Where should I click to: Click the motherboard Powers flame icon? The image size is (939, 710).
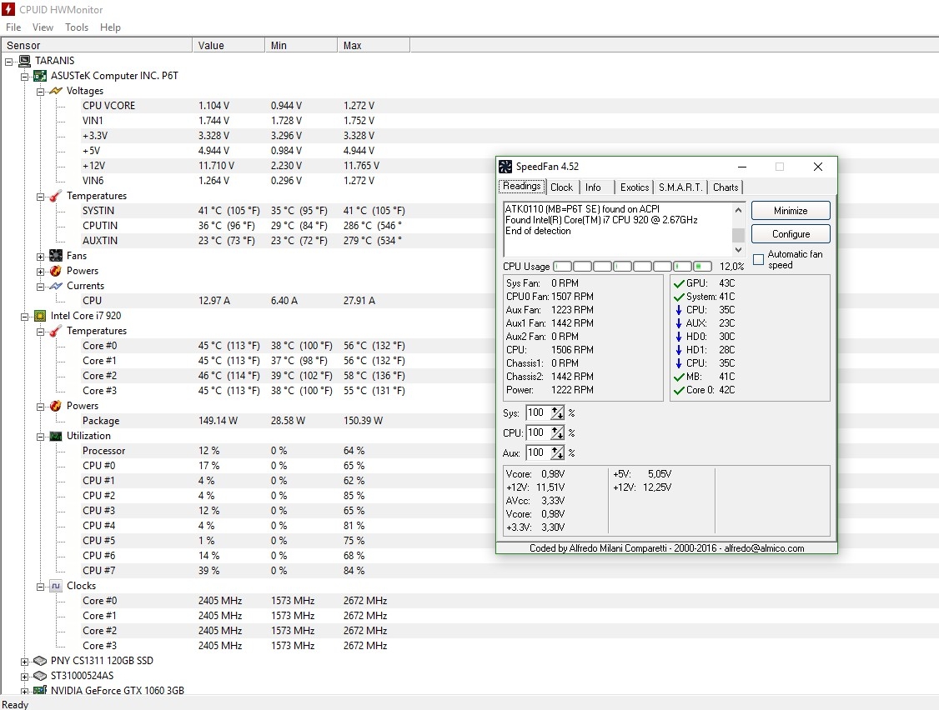56,271
